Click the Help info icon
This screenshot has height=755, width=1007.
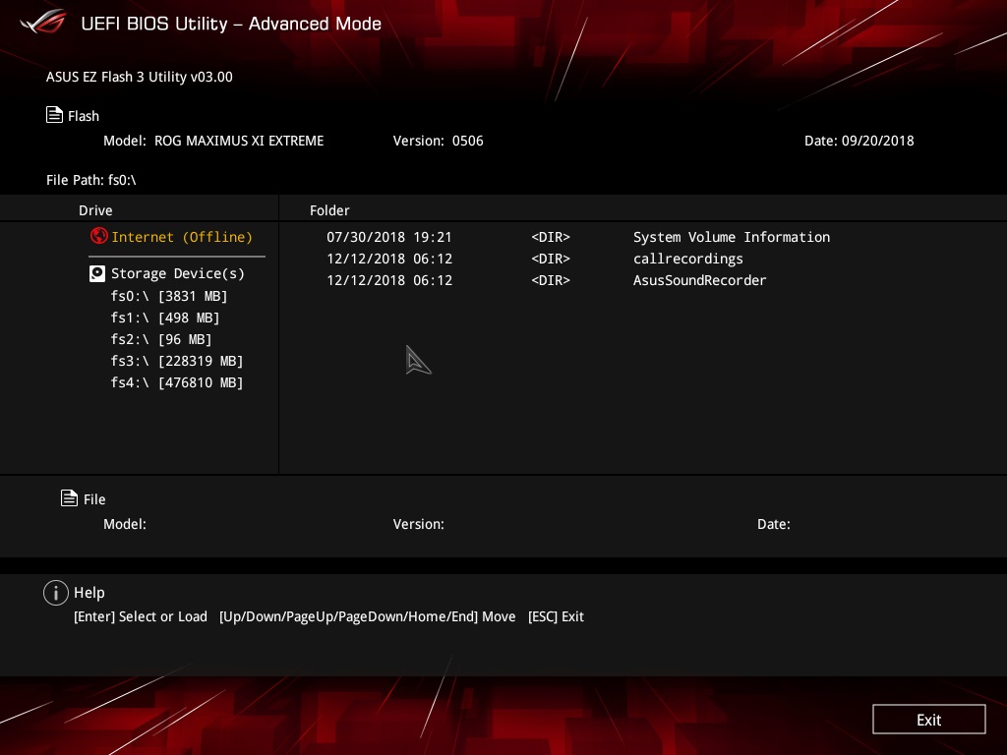56,593
